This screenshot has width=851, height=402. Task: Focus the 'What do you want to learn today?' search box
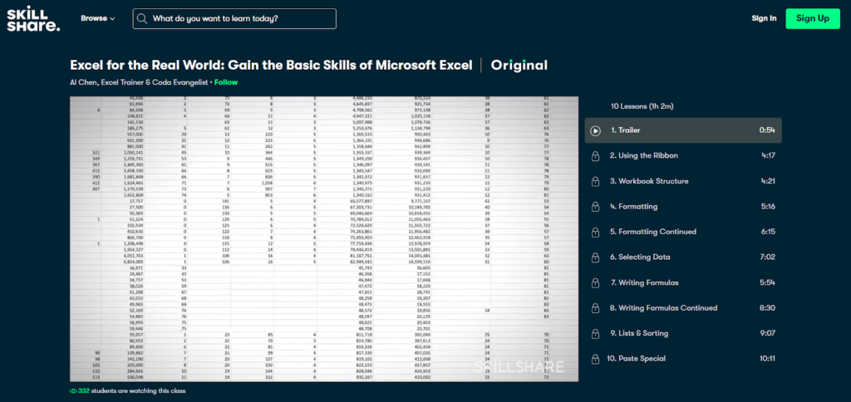pyautogui.click(x=234, y=18)
